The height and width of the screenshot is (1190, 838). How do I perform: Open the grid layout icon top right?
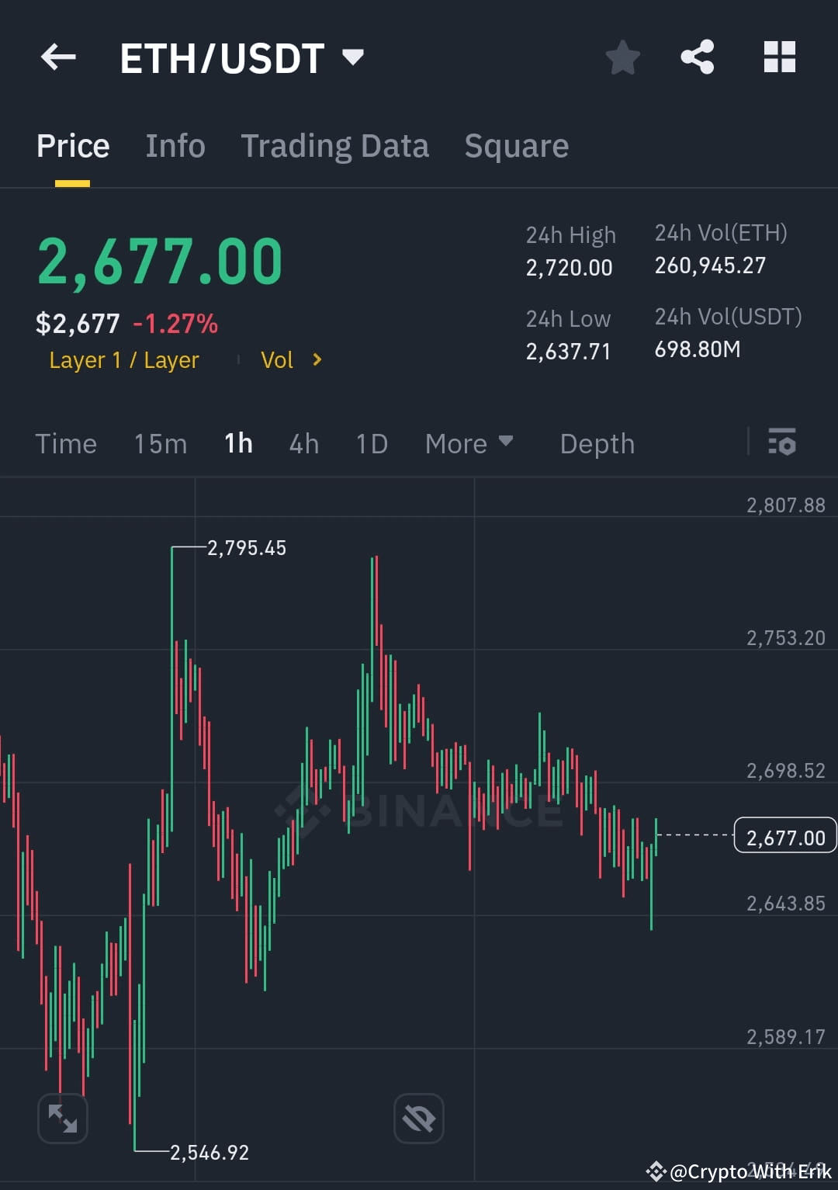[x=779, y=57]
